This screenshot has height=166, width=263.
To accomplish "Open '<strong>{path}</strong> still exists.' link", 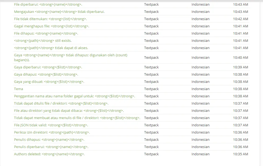I will coord(43,41).
